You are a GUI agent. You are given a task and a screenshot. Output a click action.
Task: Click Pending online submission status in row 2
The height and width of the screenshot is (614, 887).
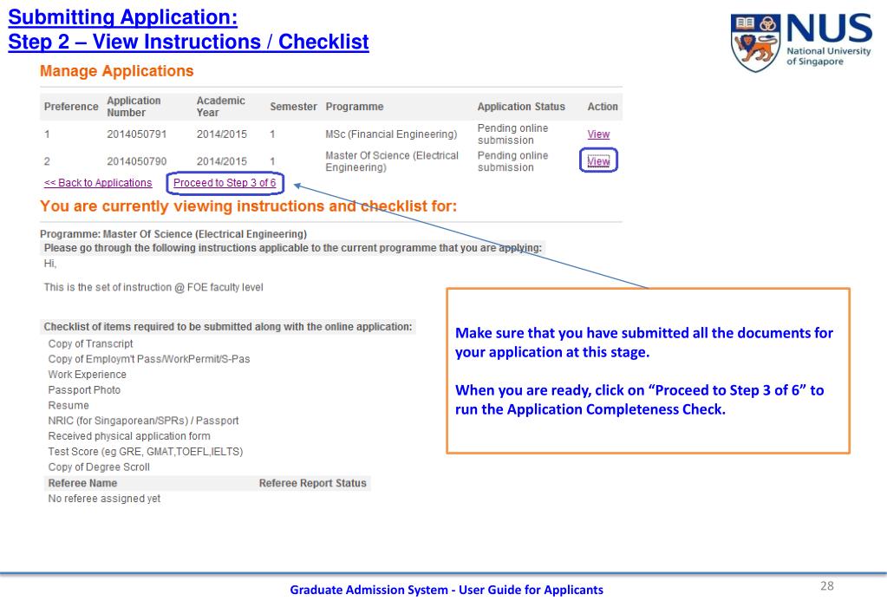pos(512,161)
